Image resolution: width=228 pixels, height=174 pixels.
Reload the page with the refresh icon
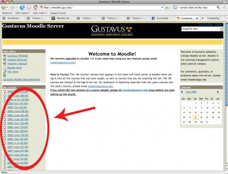22,7
